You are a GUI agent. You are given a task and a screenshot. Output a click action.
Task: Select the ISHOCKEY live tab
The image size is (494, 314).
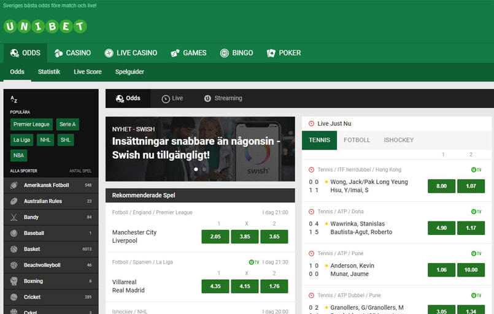click(398, 140)
